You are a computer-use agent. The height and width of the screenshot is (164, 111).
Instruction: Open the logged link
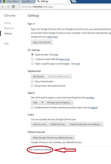click(x=94, y=107)
